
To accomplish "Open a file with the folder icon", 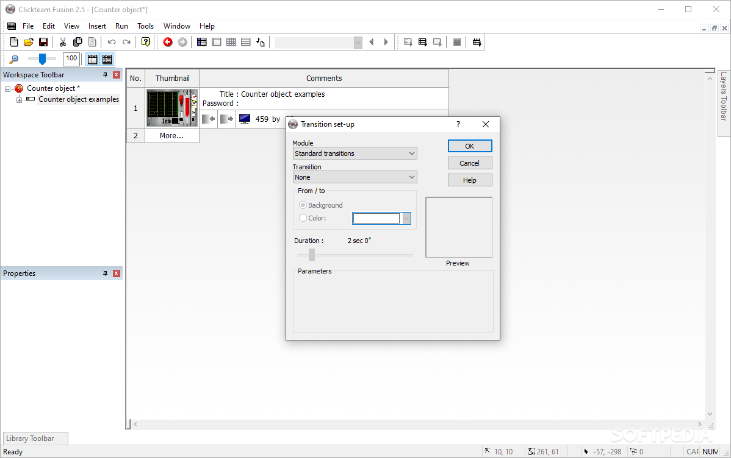I will [29, 43].
